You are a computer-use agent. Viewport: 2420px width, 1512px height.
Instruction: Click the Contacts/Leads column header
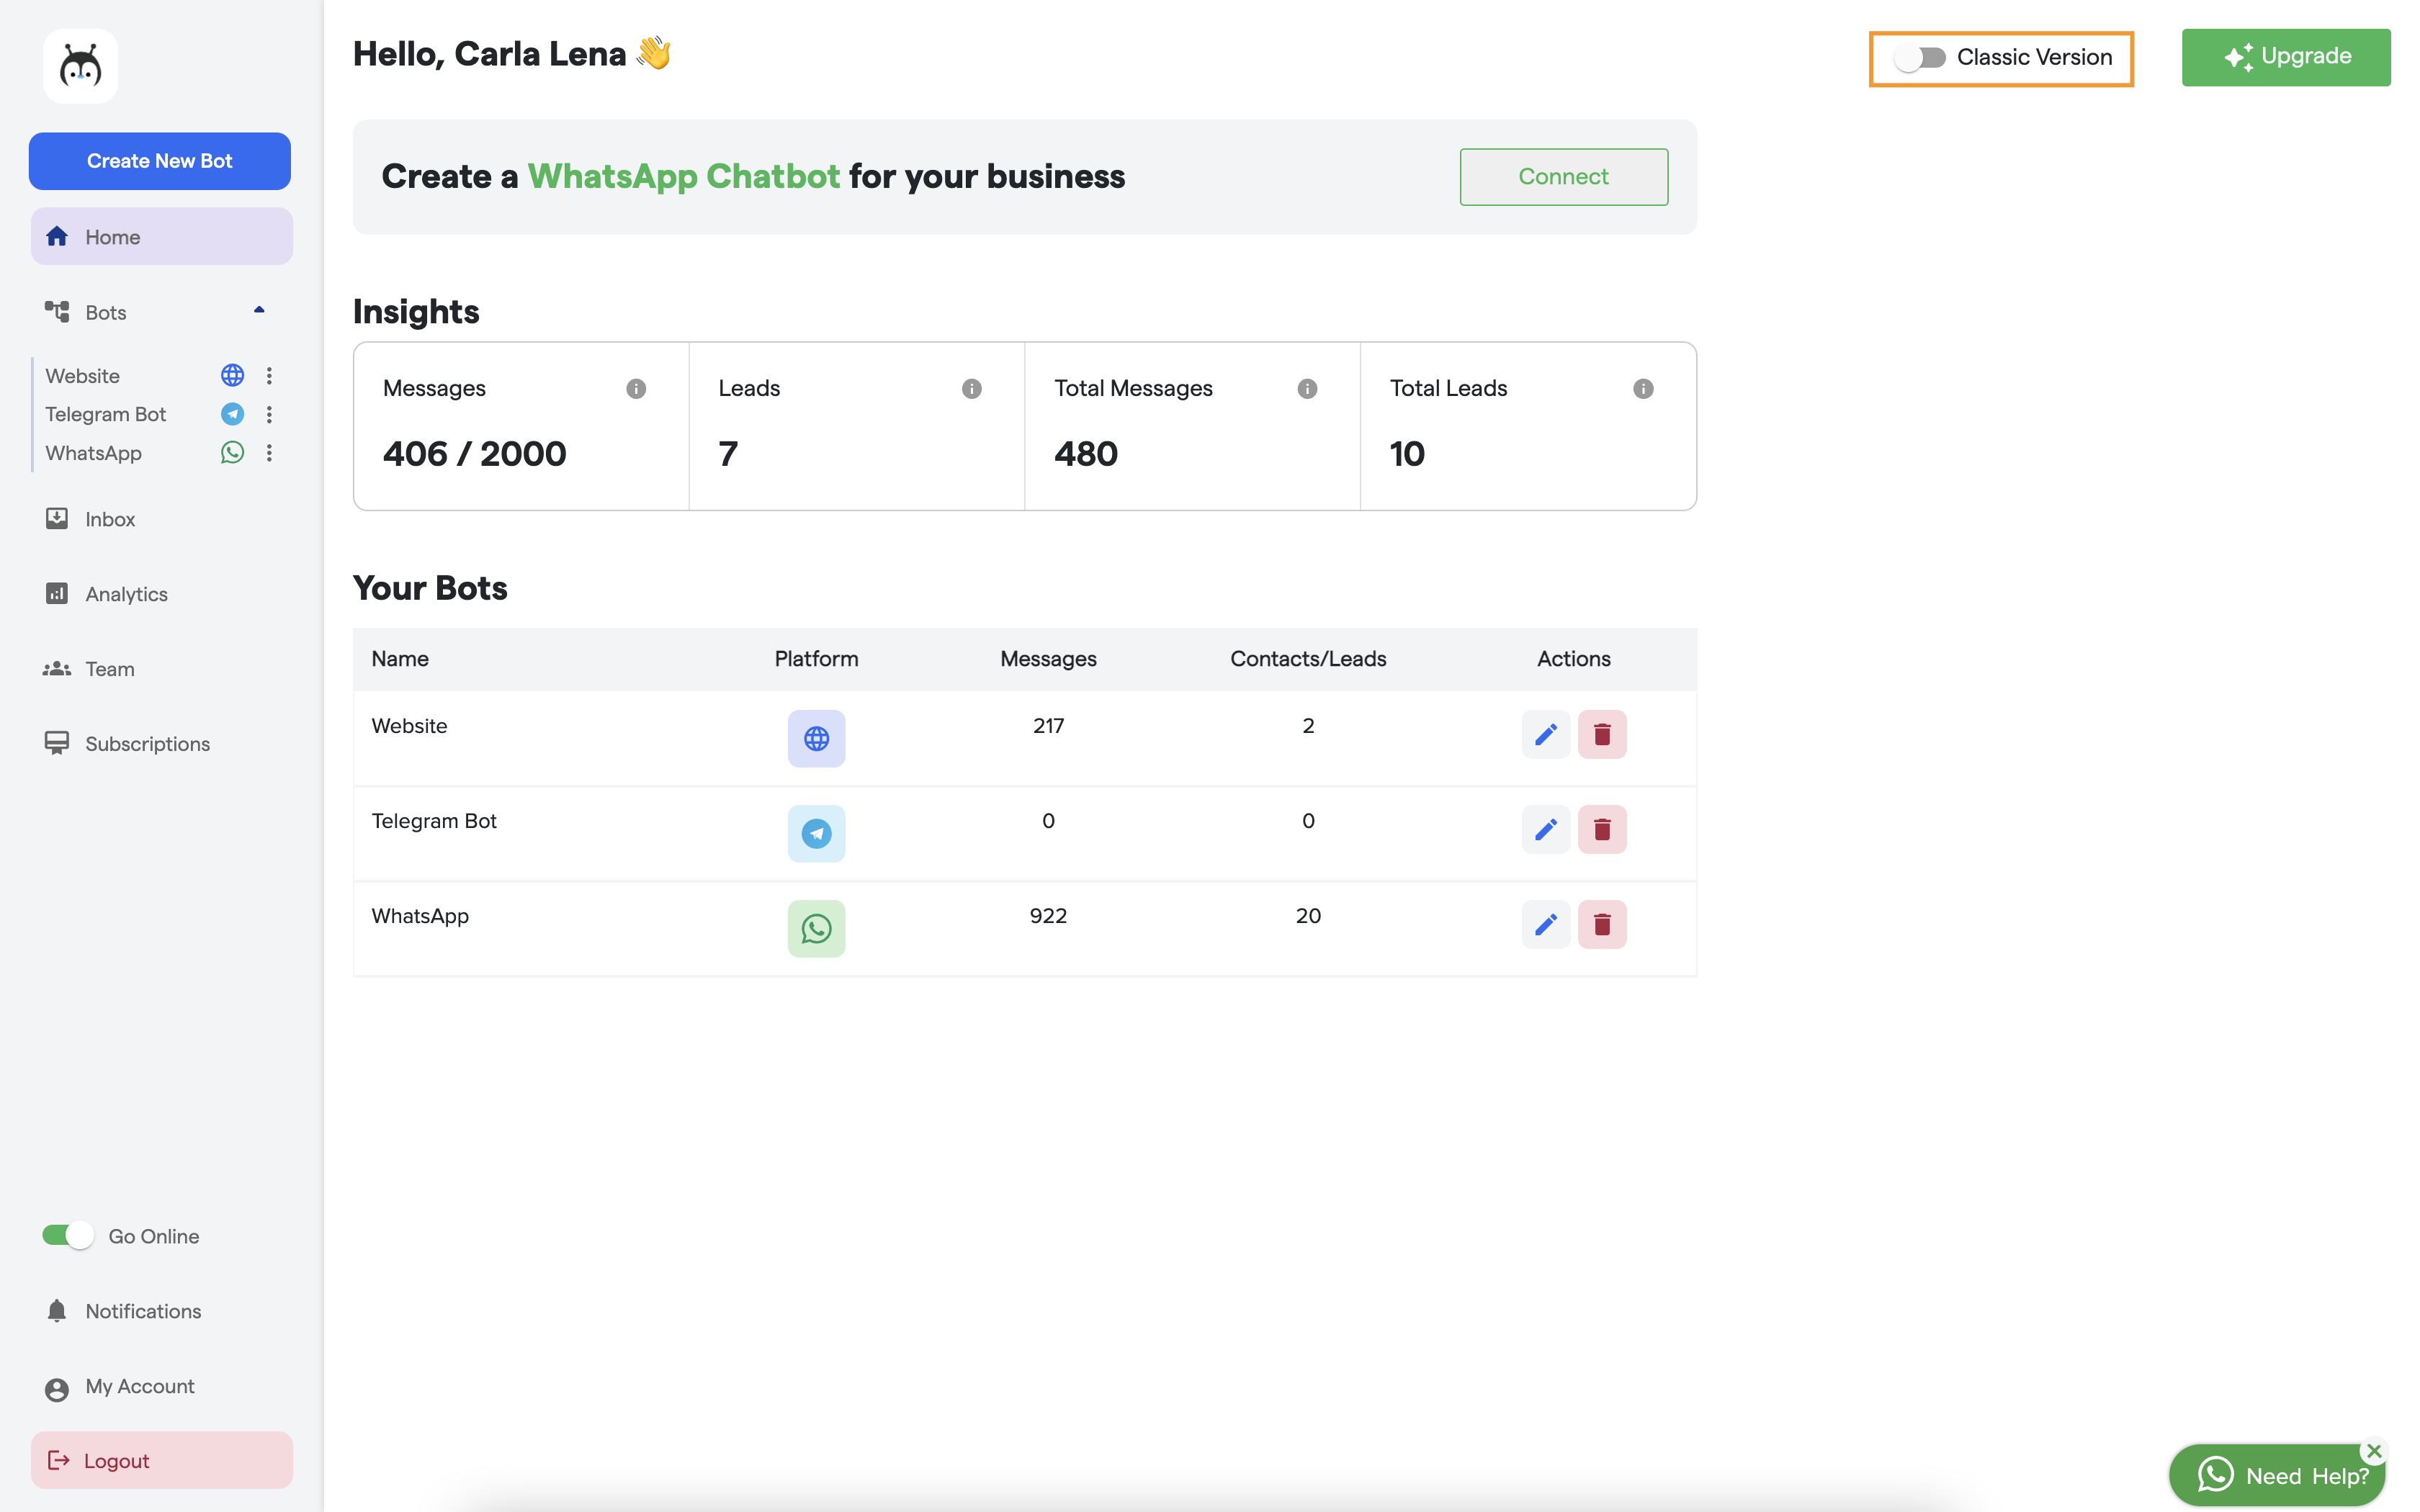pos(1308,659)
